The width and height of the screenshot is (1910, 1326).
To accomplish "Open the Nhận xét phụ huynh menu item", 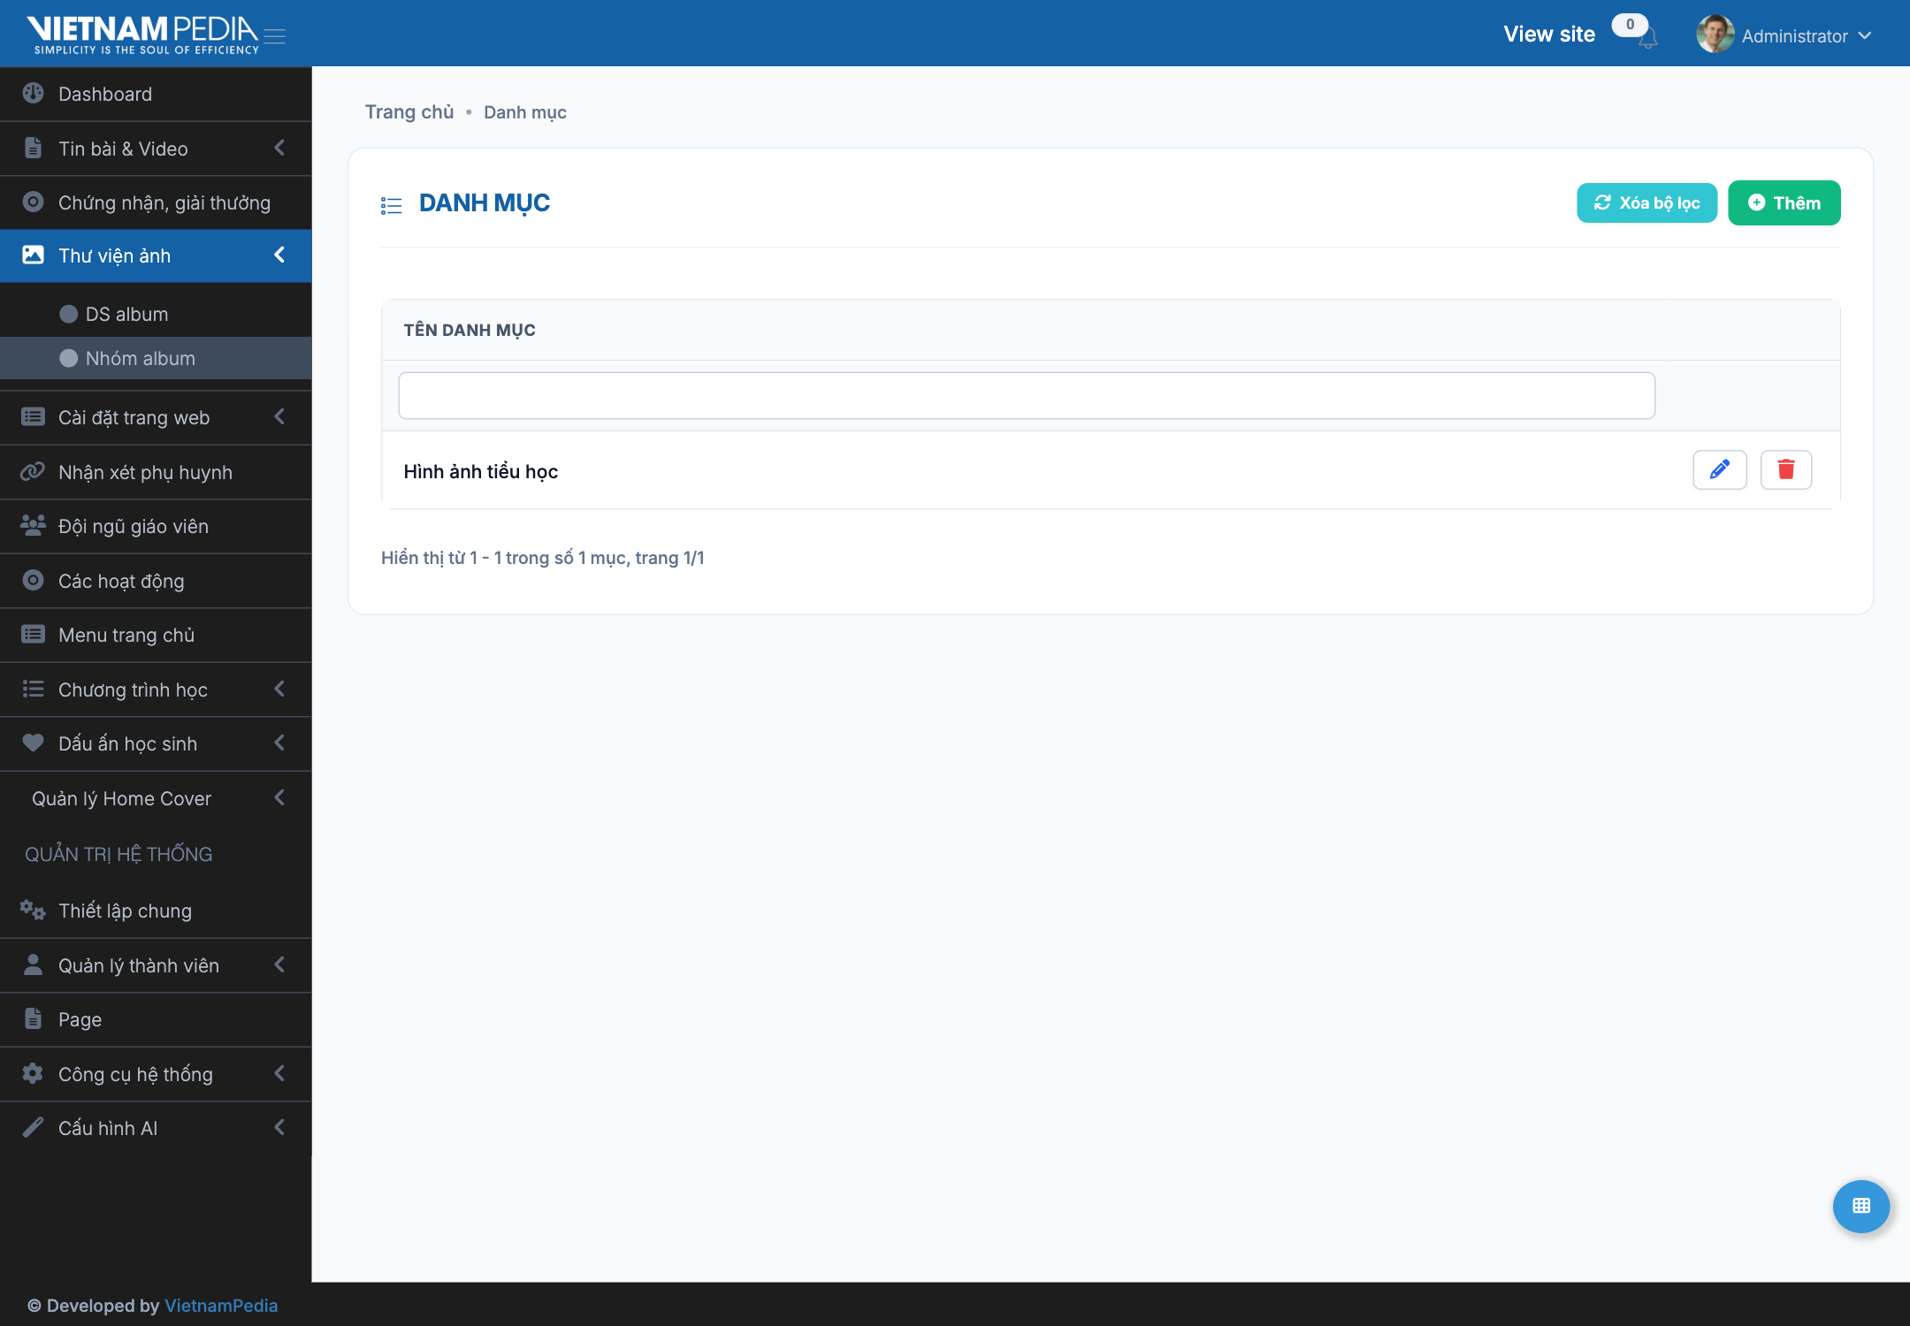I will 156,472.
